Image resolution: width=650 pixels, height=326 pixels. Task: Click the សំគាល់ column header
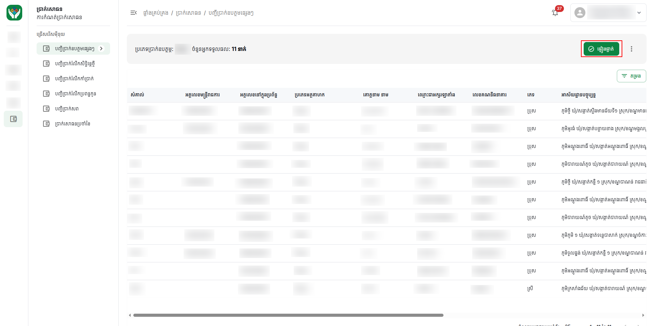(137, 95)
